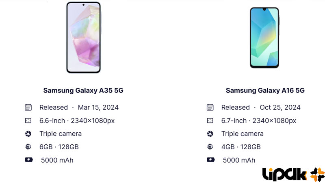Select the Oct 25, 2024 release date text
325x182 pixels.
point(280,107)
